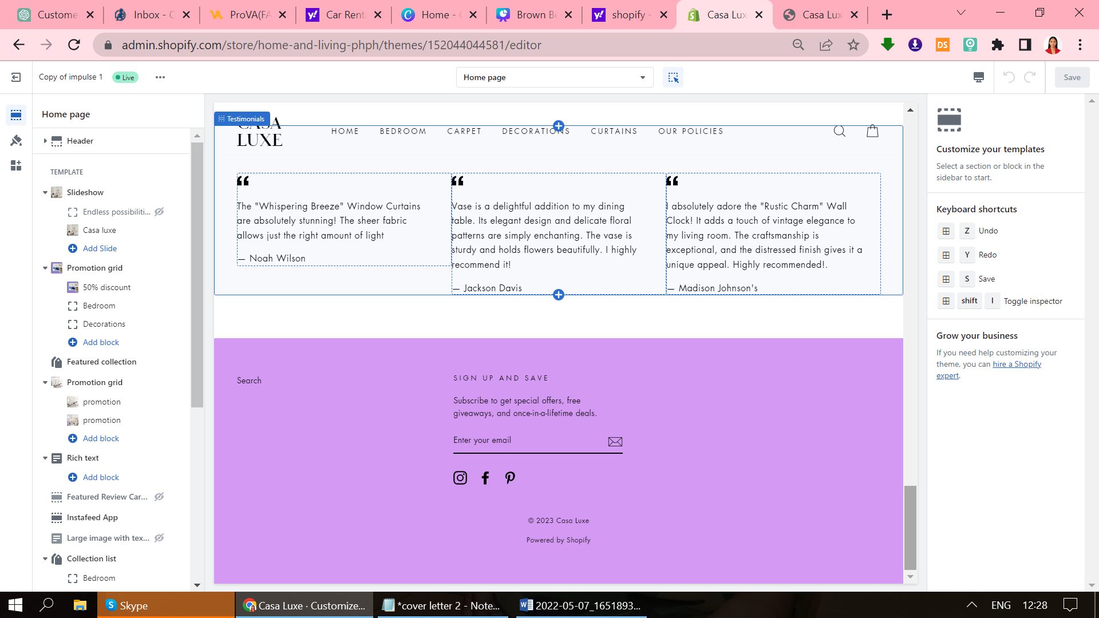The width and height of the screenshot is (1099, 618).
Task: Click the Search link in footer
Action: point(249,381)
